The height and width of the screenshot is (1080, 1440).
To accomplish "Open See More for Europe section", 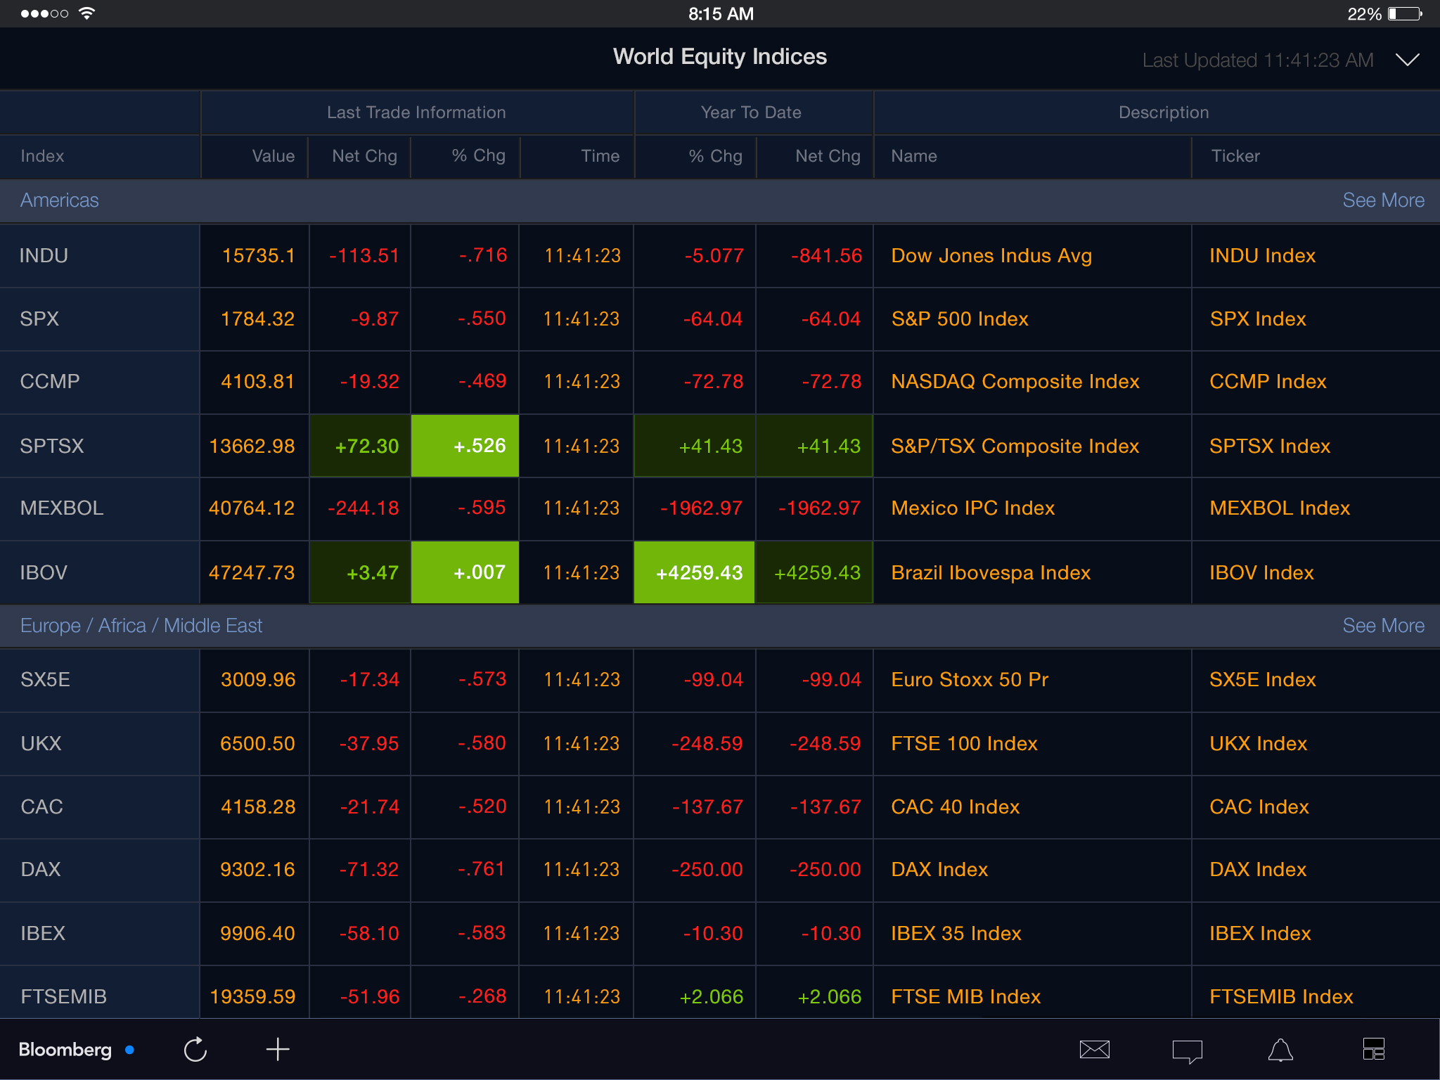I will pos(1383,626).
